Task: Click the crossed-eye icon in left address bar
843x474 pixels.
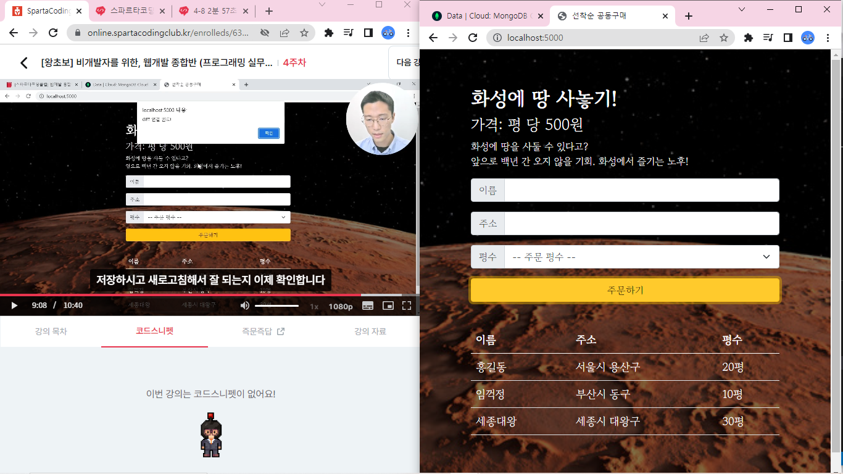Action: pos(265,33)
